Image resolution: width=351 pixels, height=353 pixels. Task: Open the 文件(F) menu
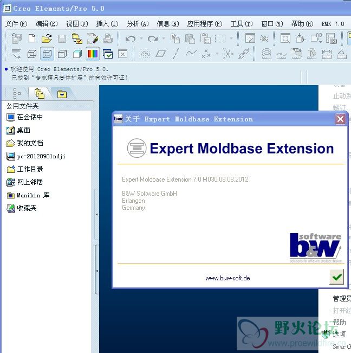click(x=16, y=24)
